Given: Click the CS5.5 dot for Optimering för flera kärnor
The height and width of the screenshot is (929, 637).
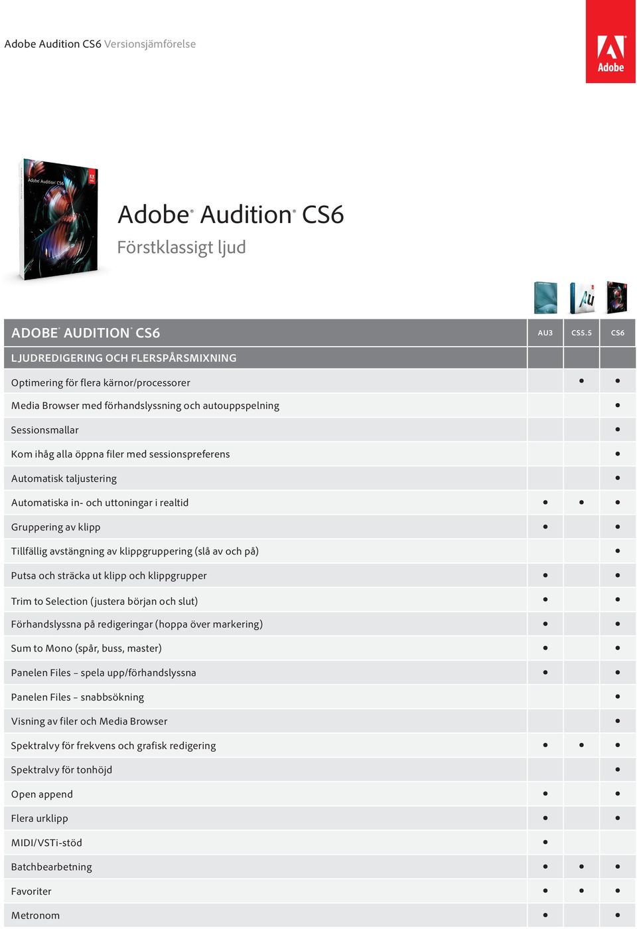Looking at the screenshot, I should click(x=581, y=381).
